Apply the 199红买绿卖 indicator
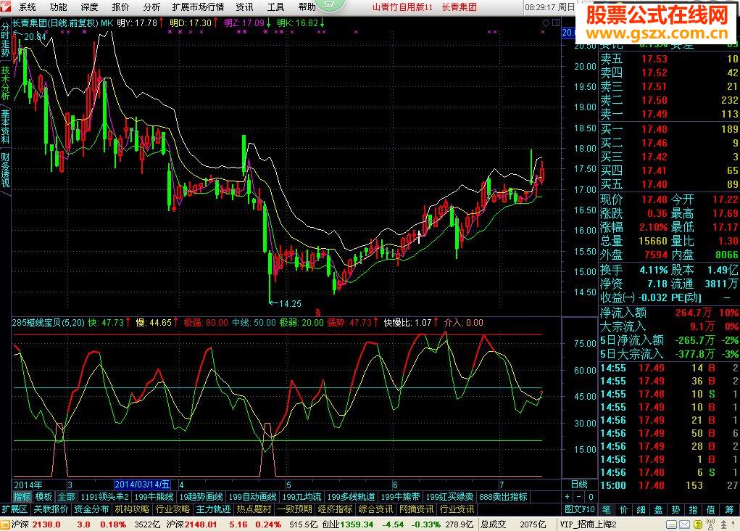The width and height of the screenshot is (740, 531). tap(450, 497)
